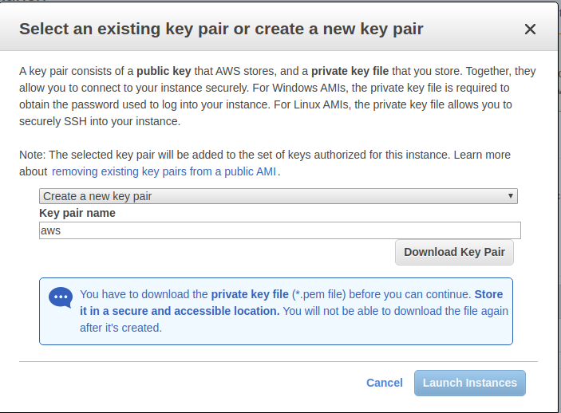Click the 'Key pair name' label

pos(77,213)
